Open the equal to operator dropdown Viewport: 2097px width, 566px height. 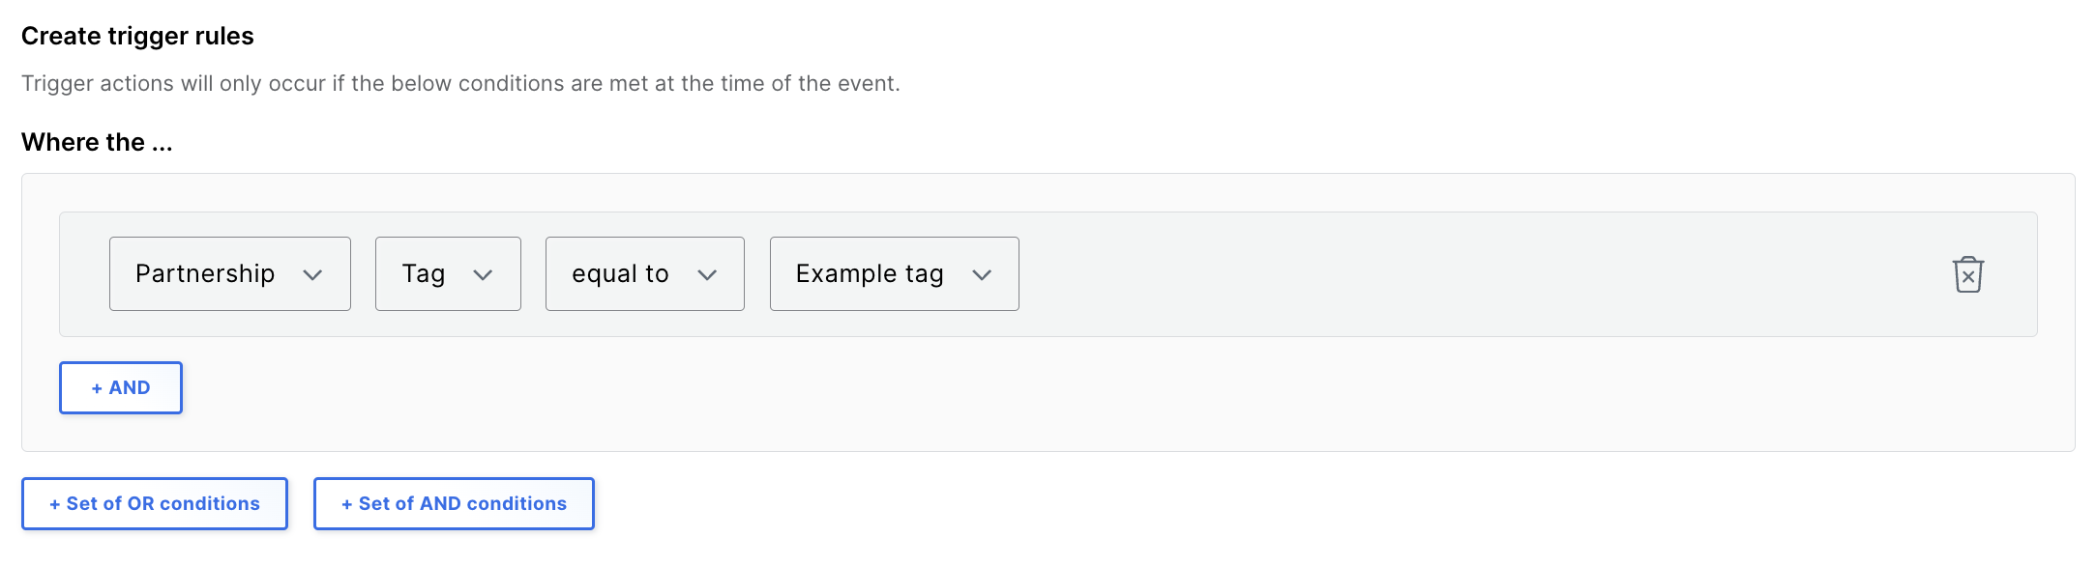[x=645, y=274]
